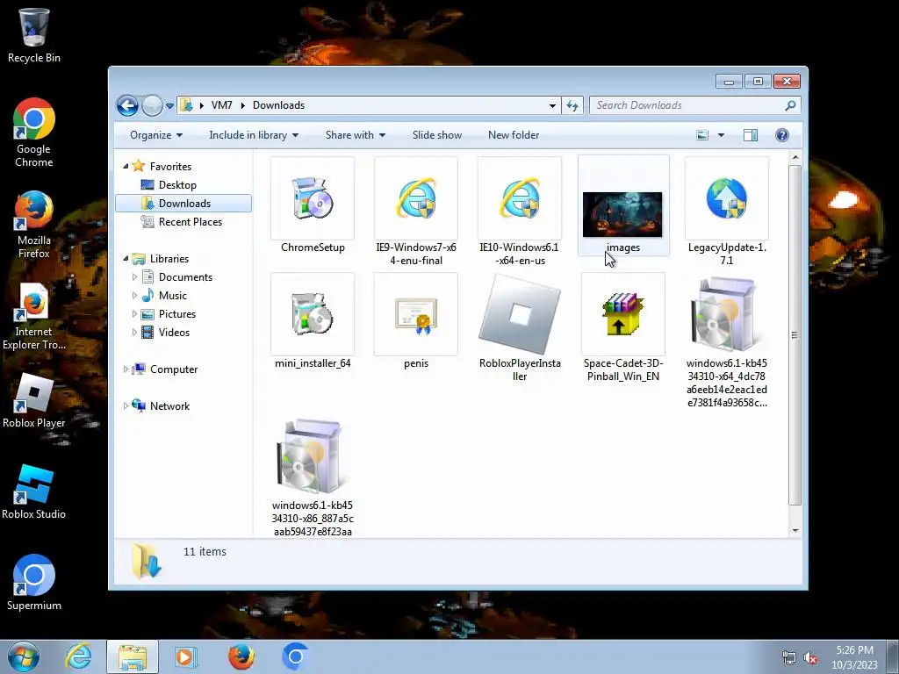
Task: Click the file list scroll up arrow
Action: coord(795,157)
